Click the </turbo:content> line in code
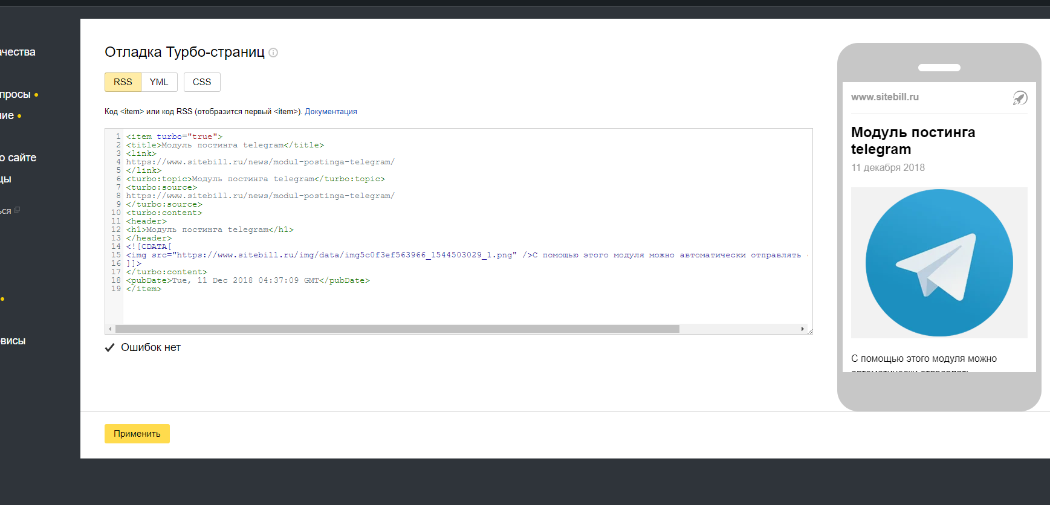Screen dimensions: 1050x505 click(166, 272)
